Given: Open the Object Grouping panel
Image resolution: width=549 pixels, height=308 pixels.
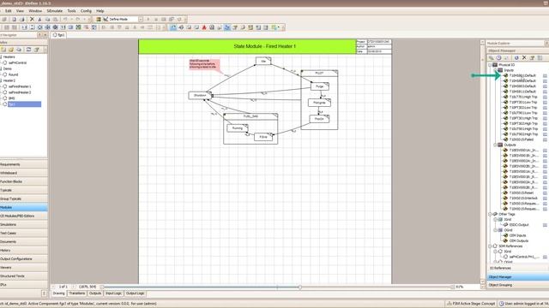Looking at the screenshot, I should point(518,285).
